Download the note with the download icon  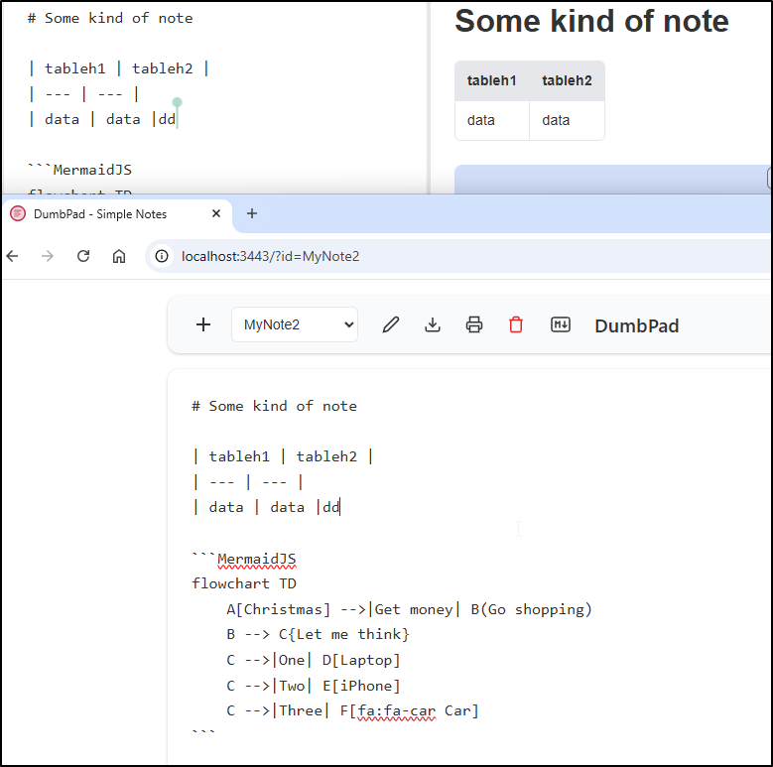tap(433, 324)
